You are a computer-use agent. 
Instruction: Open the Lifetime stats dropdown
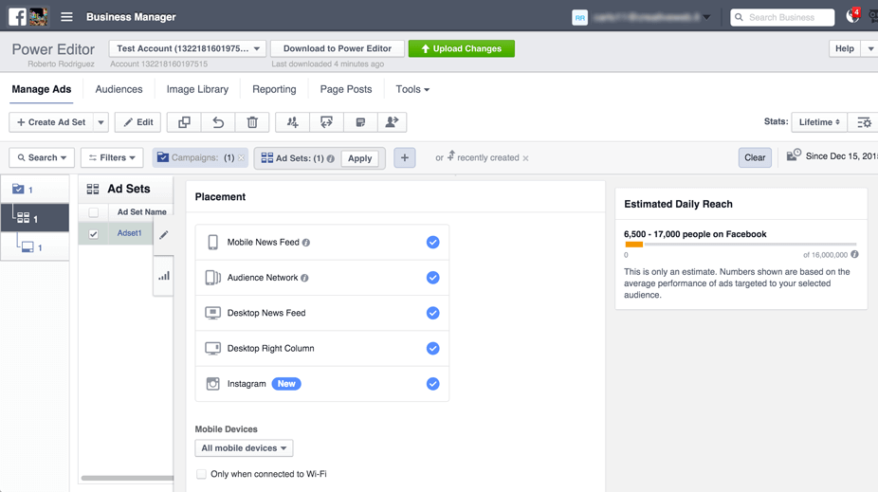pyautogui.click(x=818, y=122)
